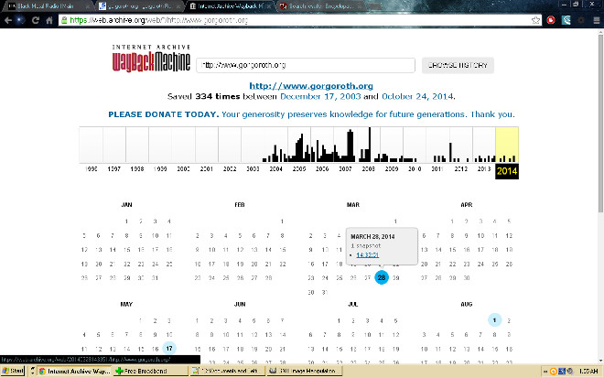
Task: Click the red circular extension icon
Action: (551, 20)
